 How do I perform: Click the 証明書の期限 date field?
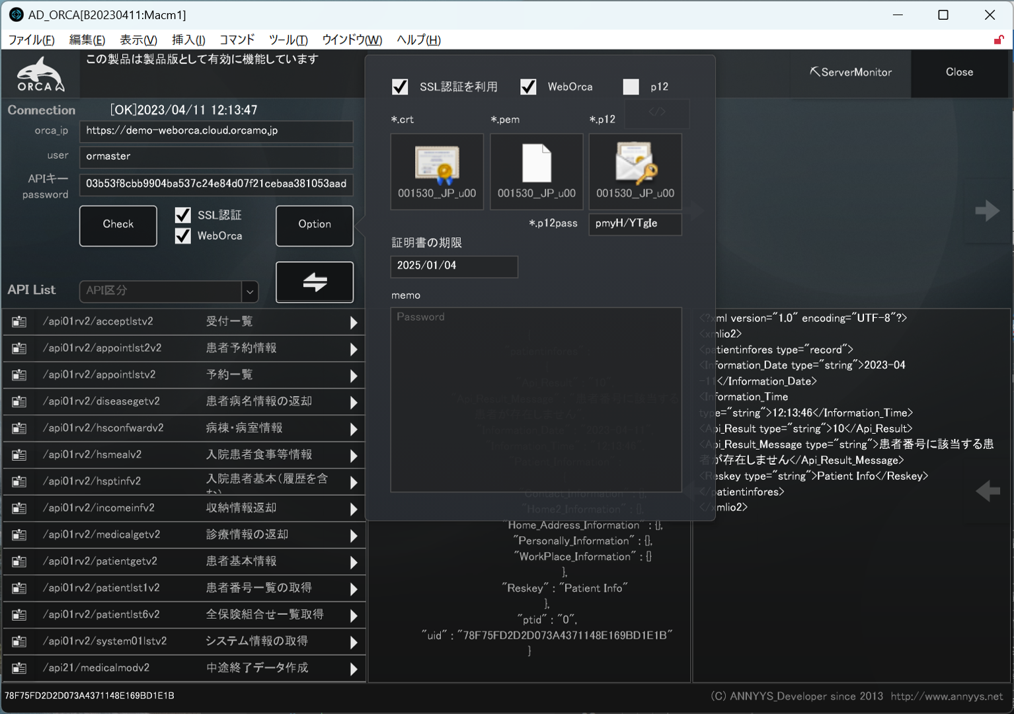tap(454, 266)
